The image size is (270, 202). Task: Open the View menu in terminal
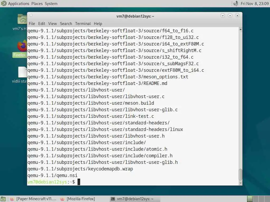52,23
